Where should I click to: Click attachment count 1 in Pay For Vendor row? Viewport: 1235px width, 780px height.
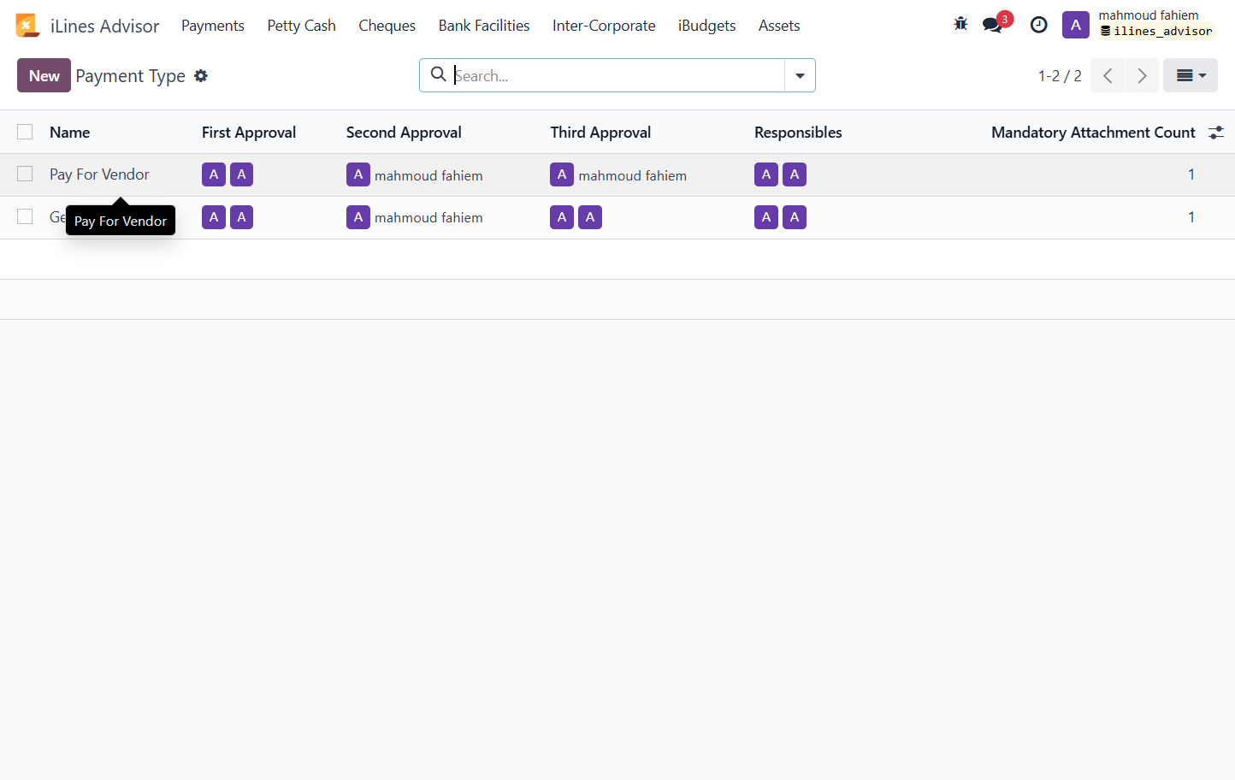tap(1191, 174)
